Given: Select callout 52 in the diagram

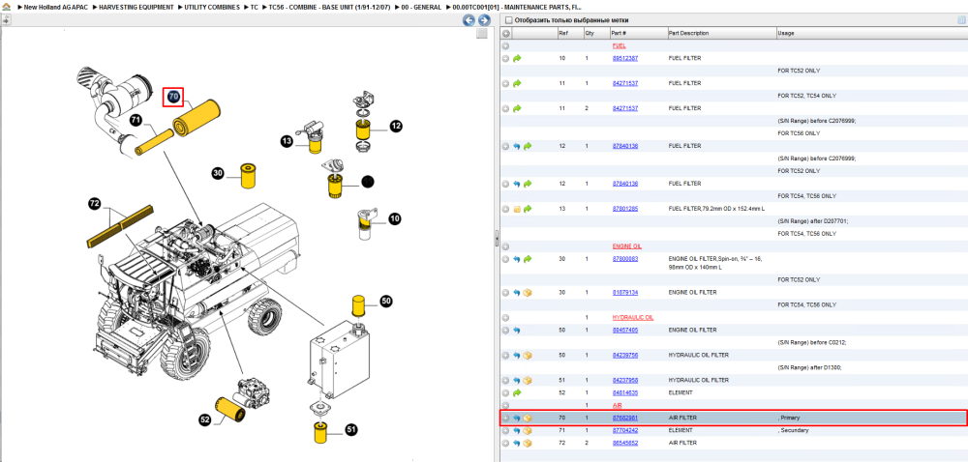Looking at the screenshot, I should [x=205, y=420].
